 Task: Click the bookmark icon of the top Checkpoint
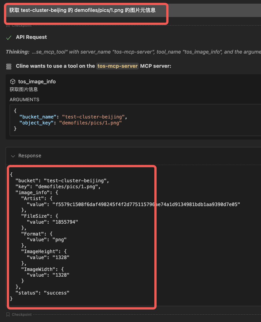pos(8,26)
